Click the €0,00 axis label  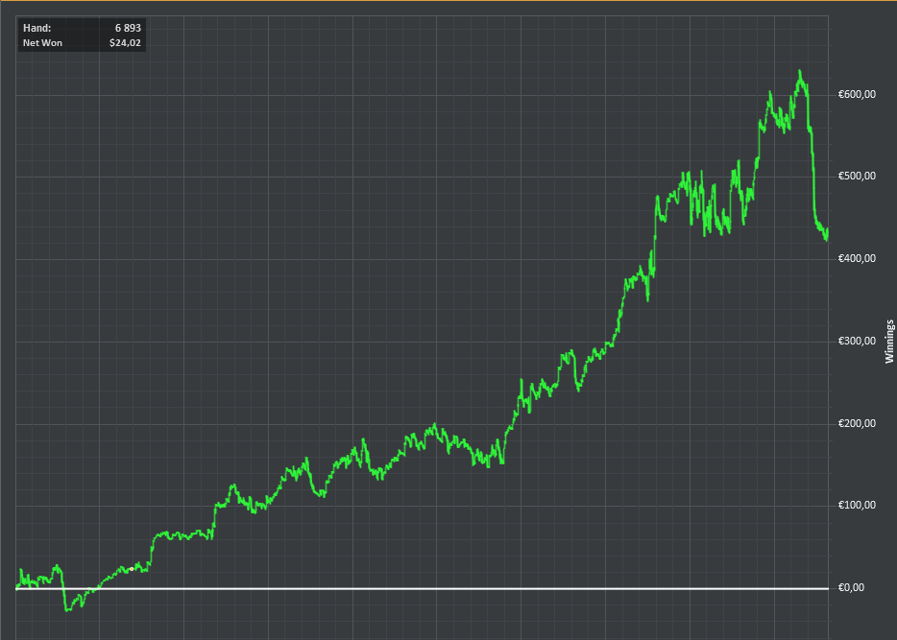coord(851,588)
